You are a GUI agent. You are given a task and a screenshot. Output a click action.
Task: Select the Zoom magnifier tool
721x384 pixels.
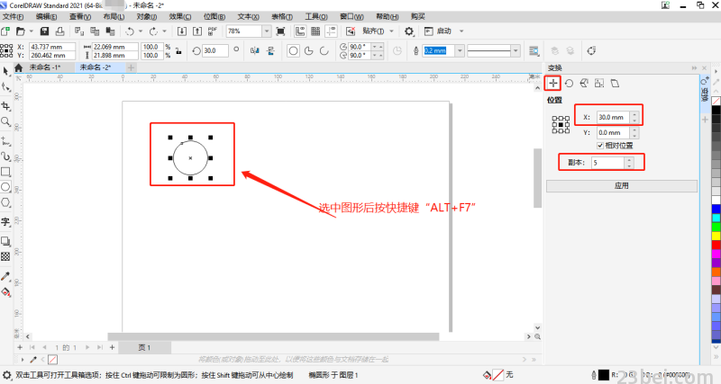coord(5,121)
